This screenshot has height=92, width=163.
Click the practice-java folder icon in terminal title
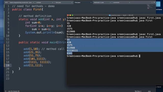(110, 15)
